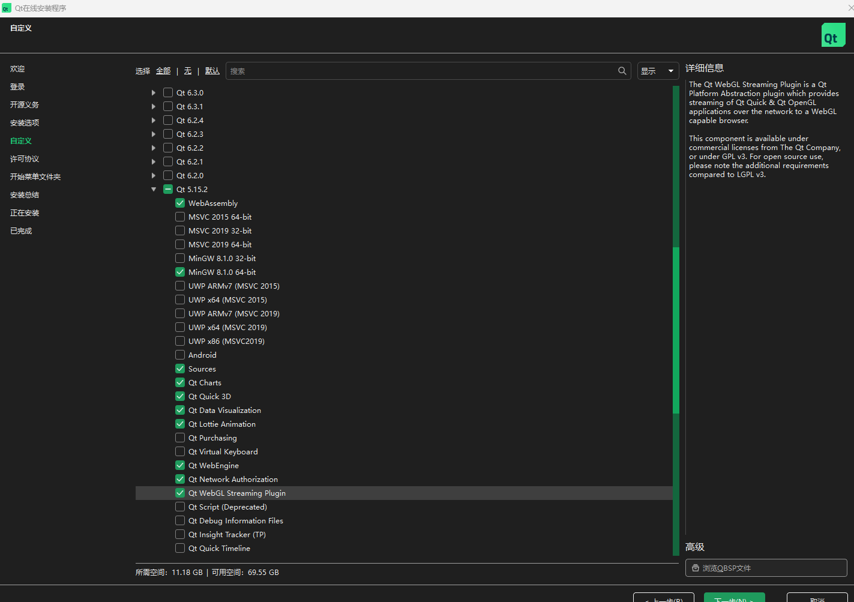Check Qt Debug Information Files
The image size is (854, 602).
[180, 520]
